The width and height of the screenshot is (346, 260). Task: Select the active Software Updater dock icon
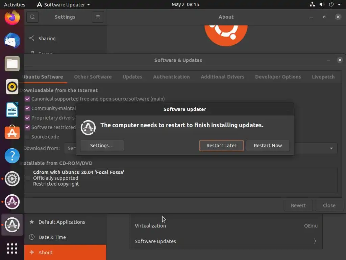point(12,225)
